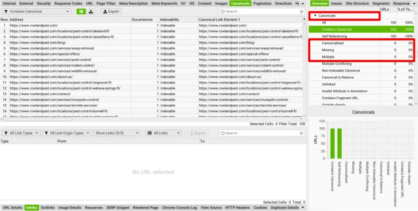Select the Self Referencing filter row

pyautogui.click(x=334, y=36)
